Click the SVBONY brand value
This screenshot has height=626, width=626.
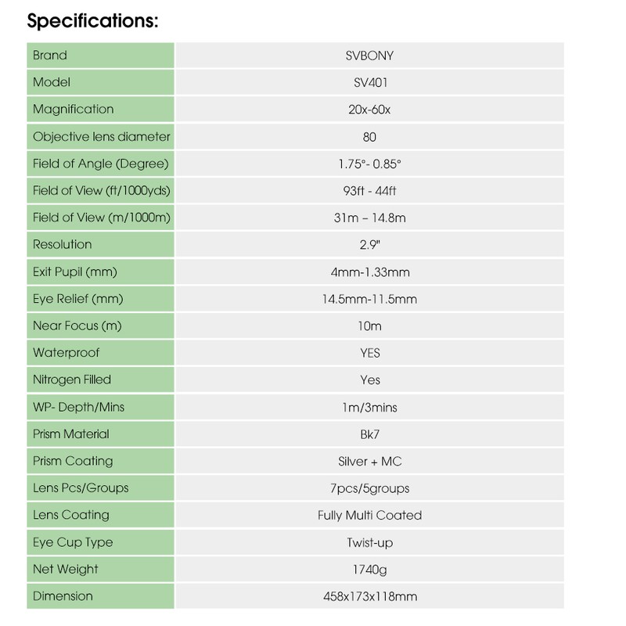(370, 56)
